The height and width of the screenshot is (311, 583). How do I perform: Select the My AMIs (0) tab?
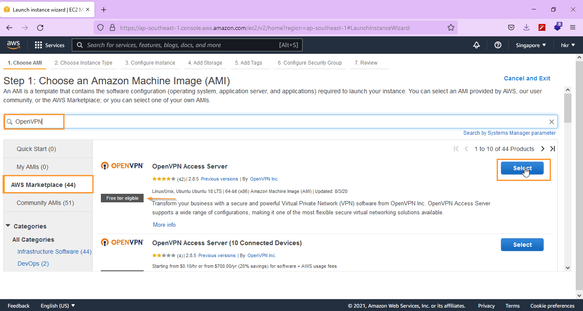pos(48,167)
